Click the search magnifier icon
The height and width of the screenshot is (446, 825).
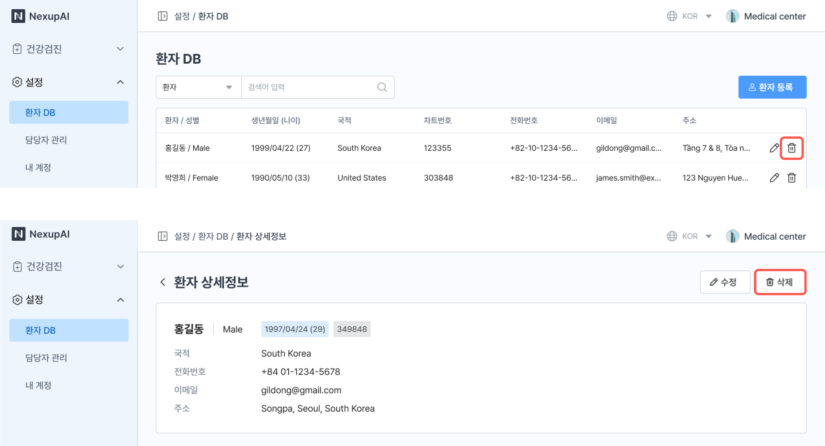(x=382, y=87)
